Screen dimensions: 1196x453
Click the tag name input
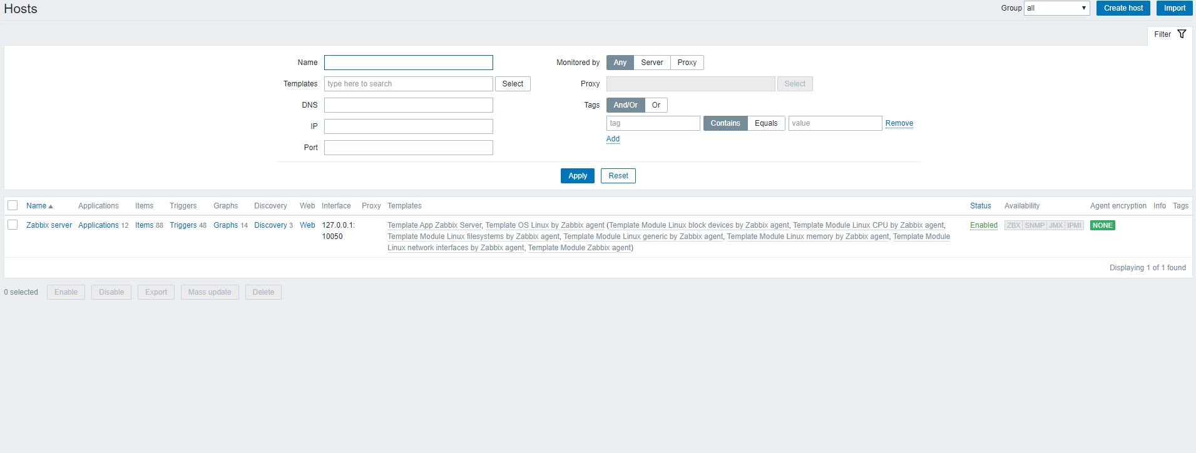(x=653, y=123)
